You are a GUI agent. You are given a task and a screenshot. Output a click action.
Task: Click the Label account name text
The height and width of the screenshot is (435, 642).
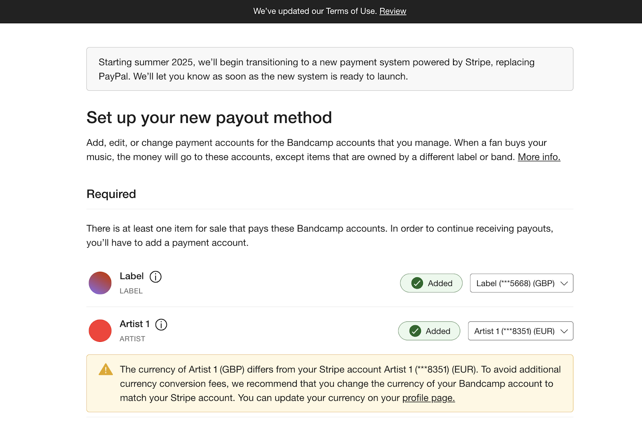[132, 276]
